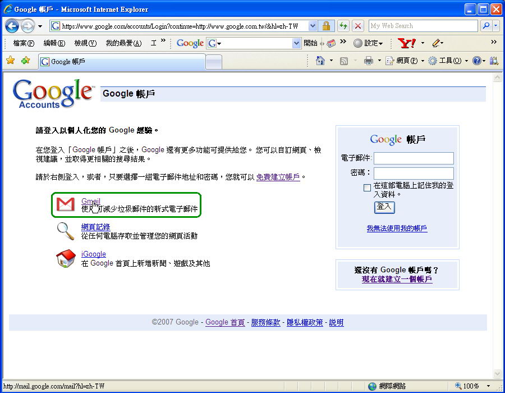The height and width of the screenshot is (393, 505).
Task: Click the 密碼 password field
Action: 414,173
